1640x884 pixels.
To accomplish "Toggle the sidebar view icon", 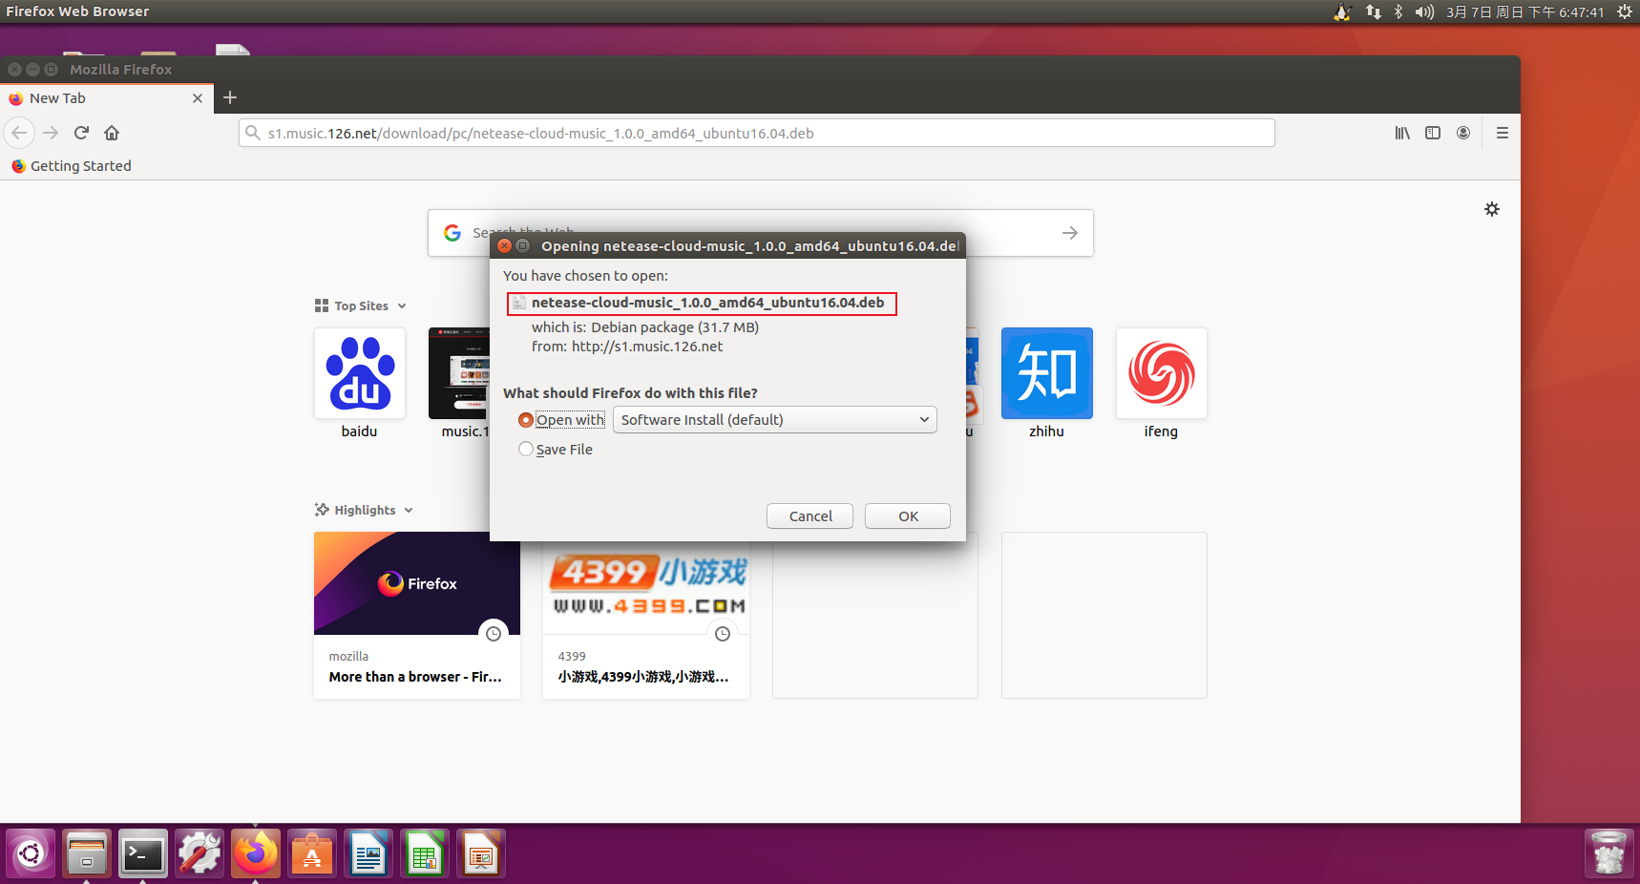I will [1433, 133].
